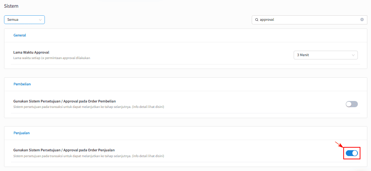Clear the approval search with the x icon
The image size is (371, 171).
coord(362,20)
